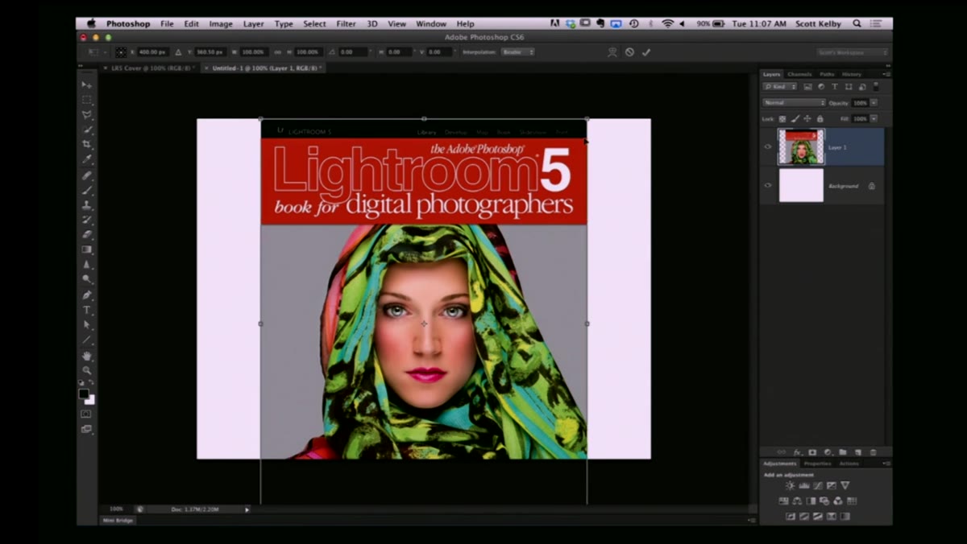Select the Lasso tool
Screen dimensions: 967x544
tap(86, 115)
